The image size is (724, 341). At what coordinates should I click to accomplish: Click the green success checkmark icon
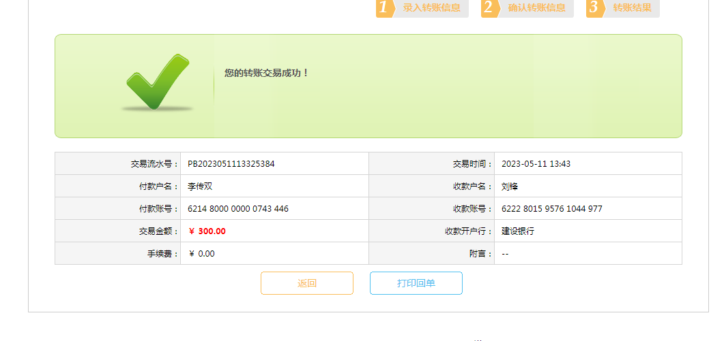157,82
